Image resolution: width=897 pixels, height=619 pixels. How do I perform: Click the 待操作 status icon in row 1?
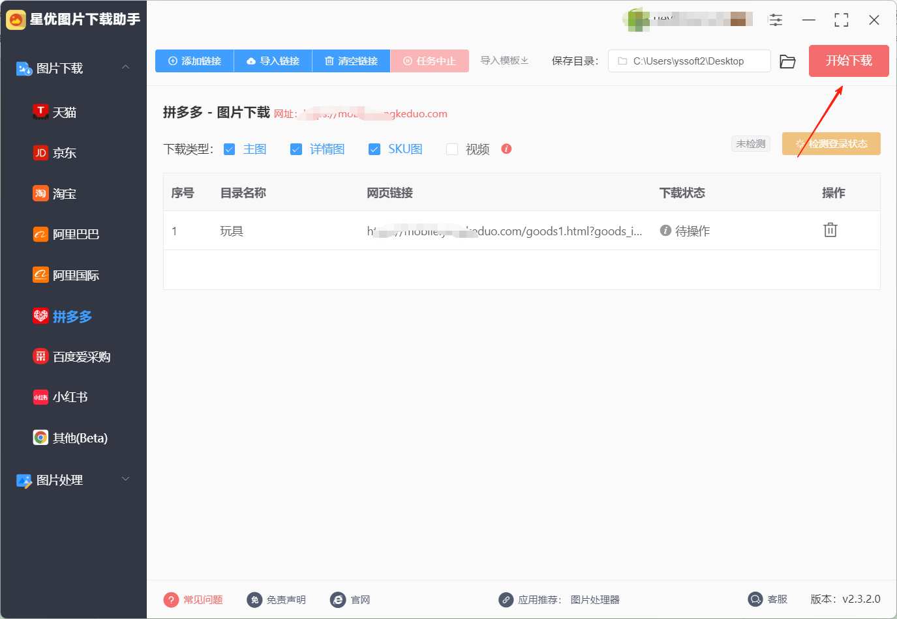[665, 231]
